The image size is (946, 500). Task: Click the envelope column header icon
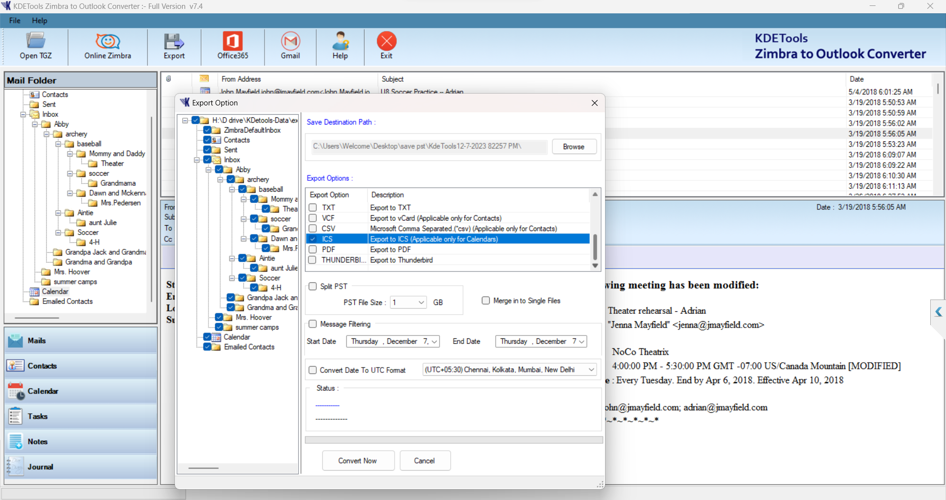[x=204, y=79]
